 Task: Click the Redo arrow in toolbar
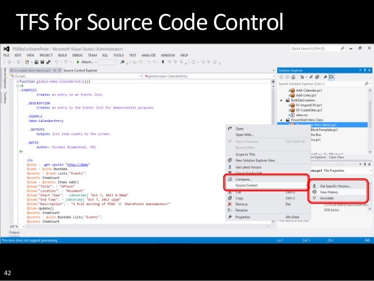click(66, 62)
